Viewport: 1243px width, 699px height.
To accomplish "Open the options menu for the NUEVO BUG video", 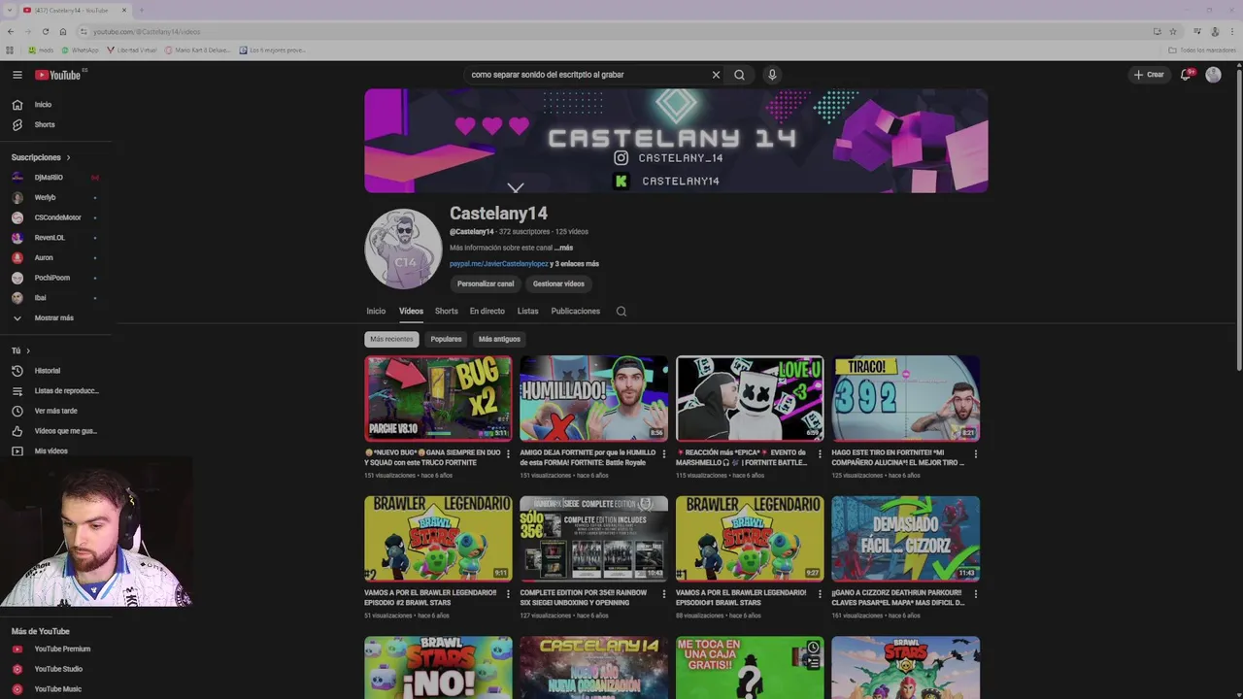I will [x=508, y=453].
